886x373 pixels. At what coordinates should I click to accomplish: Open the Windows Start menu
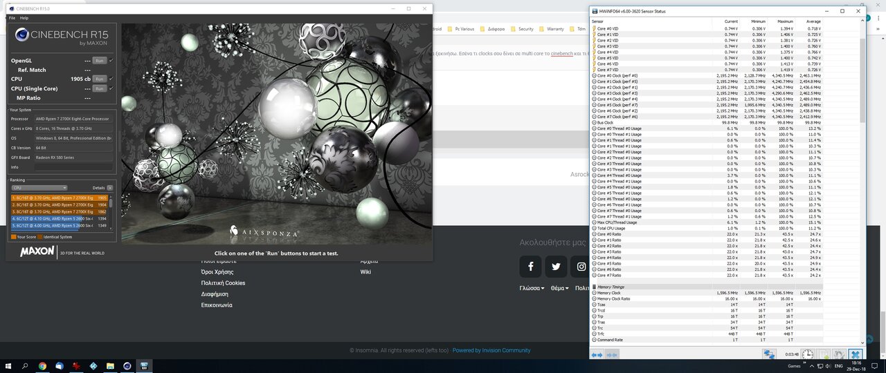coord(8,365)
